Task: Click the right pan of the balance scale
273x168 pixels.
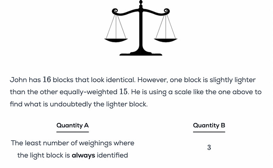Action: click(x=166, y=40)
